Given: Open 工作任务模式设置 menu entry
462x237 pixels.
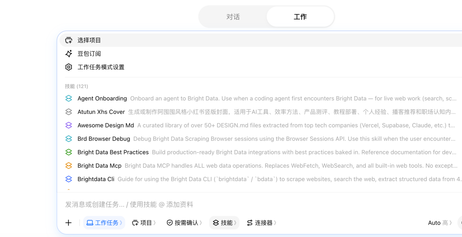Looking at the screenshot, I should pyautogui.click(x=261, y=67).
